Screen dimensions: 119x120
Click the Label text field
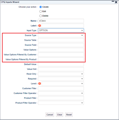[x=63, y=26]
